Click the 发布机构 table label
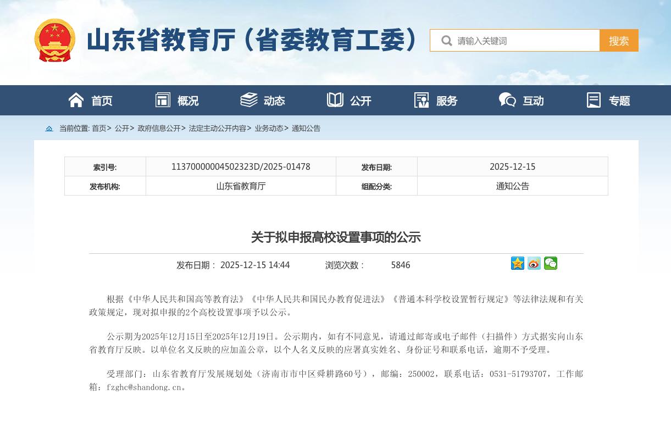The height and width of the screenshot is (428, 671). tap(105, 187)
